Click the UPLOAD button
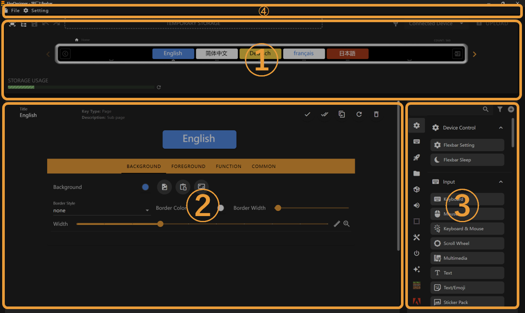 click(x=492, y=23)
